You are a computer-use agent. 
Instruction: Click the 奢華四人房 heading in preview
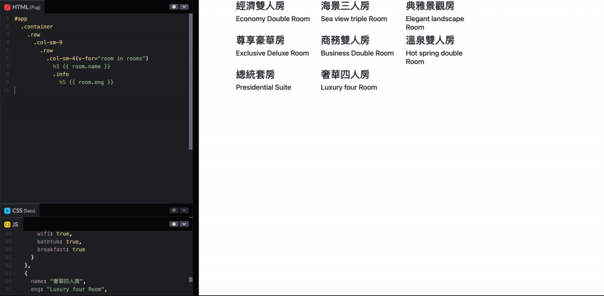tap(345, 74)
